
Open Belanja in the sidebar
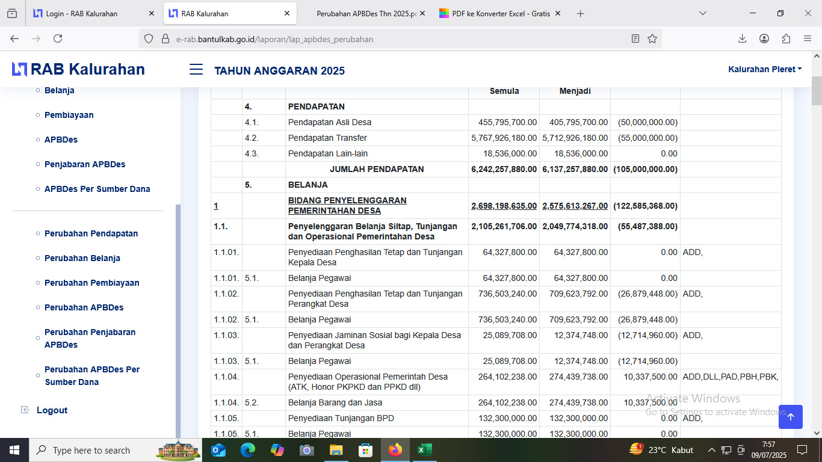pyautogui.click(x=60, y=90)
